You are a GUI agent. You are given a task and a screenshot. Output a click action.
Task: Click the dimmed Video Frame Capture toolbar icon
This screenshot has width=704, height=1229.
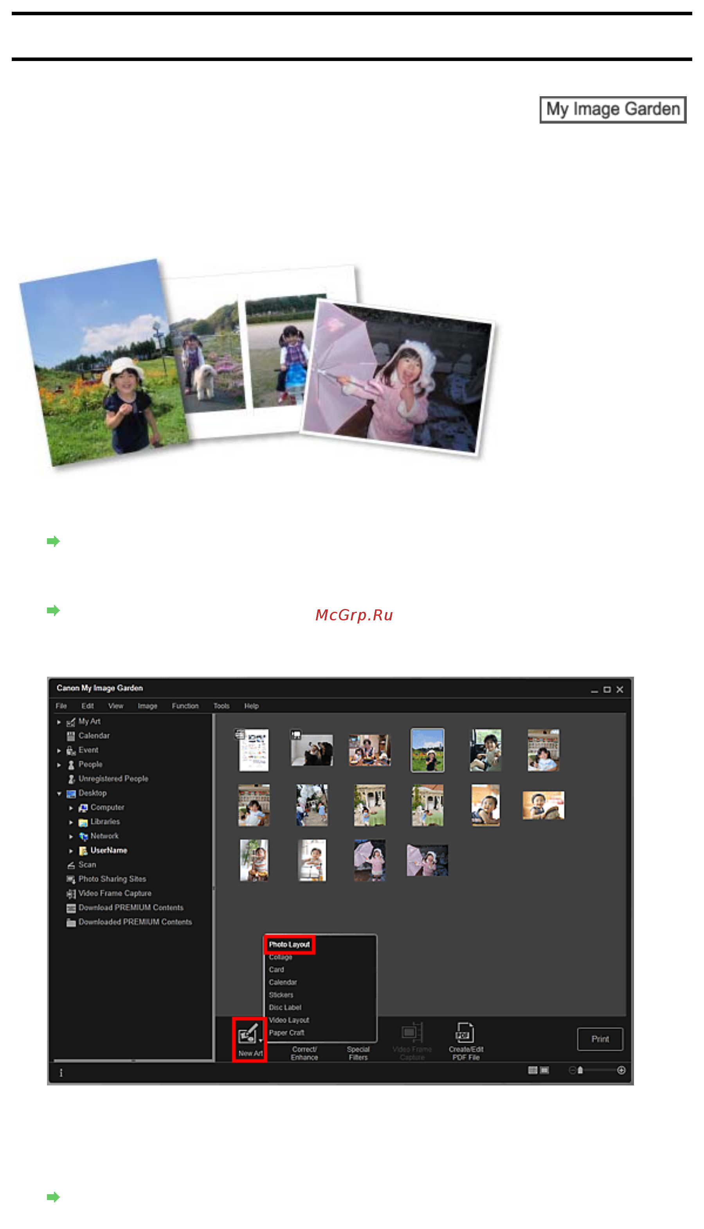[412, 1033]
